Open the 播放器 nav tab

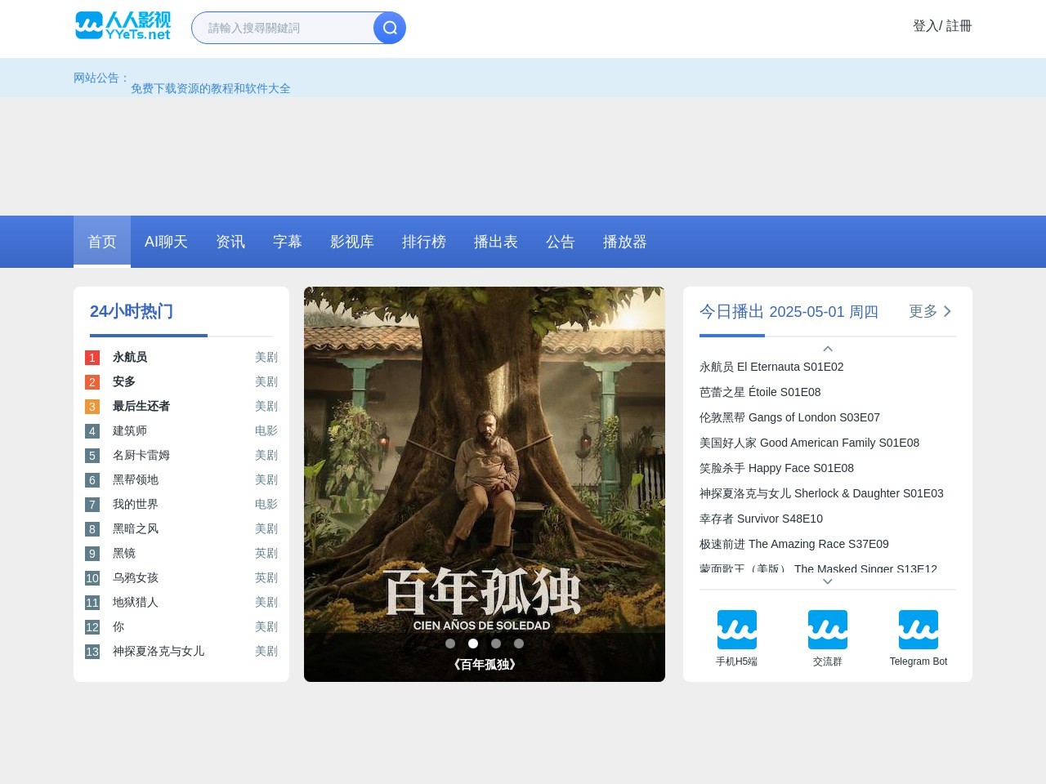click(x=625, y=242)
